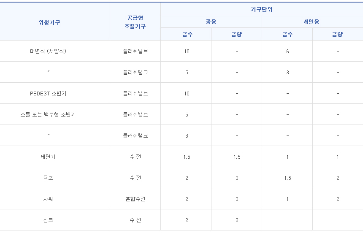Select the 욕조 row label
This screenshot has width=363, height=233.
click(x=48, y=178)
